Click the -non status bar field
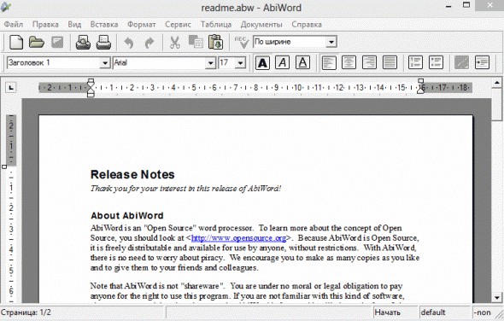The height and width of the screenshot is (321, 504). 483,312
